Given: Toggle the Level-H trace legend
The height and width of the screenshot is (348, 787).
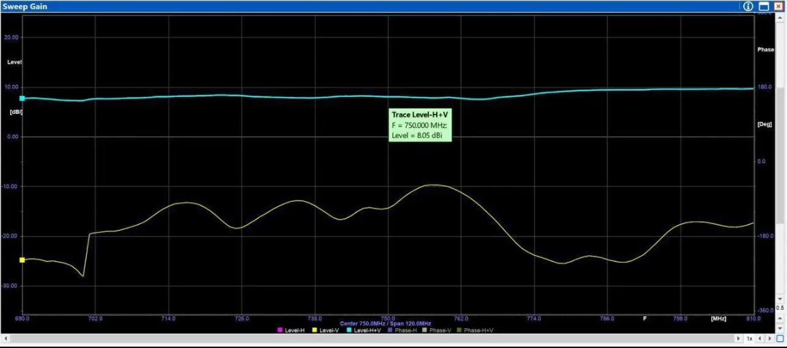Looking at the screenshot, I should [x=291, y=330].
